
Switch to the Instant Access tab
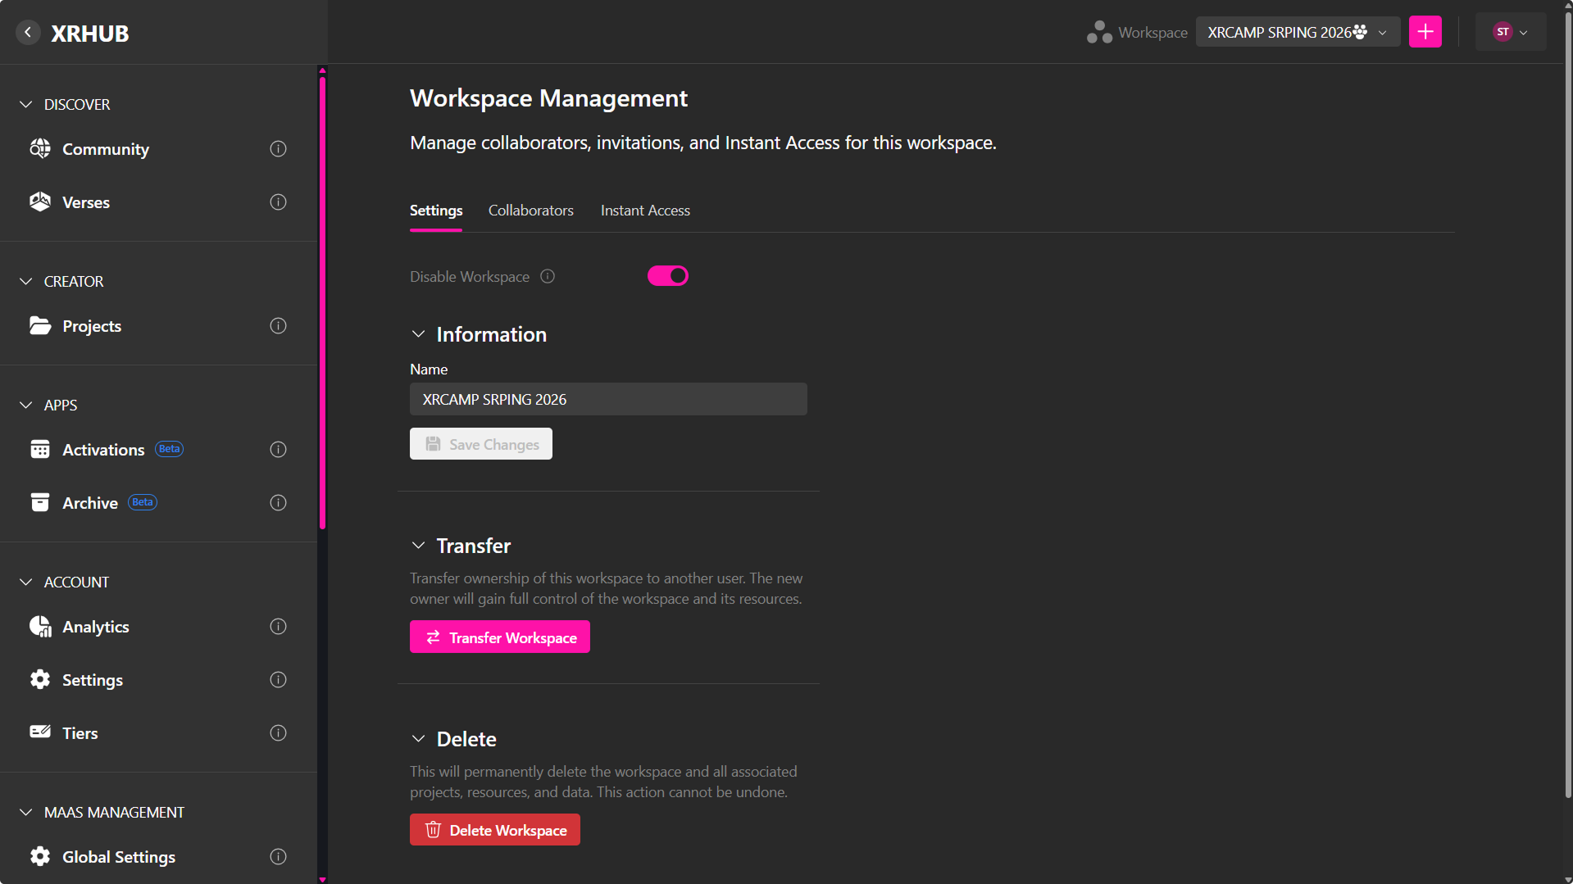[644, 211]
